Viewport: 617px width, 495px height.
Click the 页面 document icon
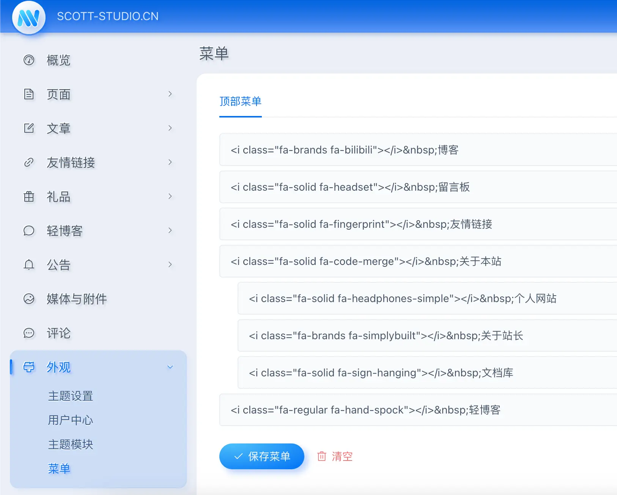(x=29, y=94)
